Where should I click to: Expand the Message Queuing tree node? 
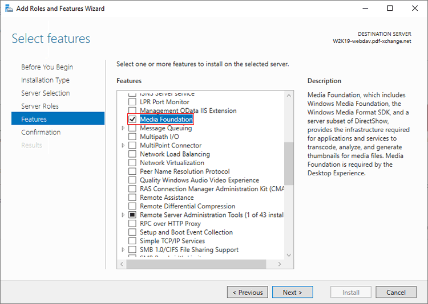(123, 128)
